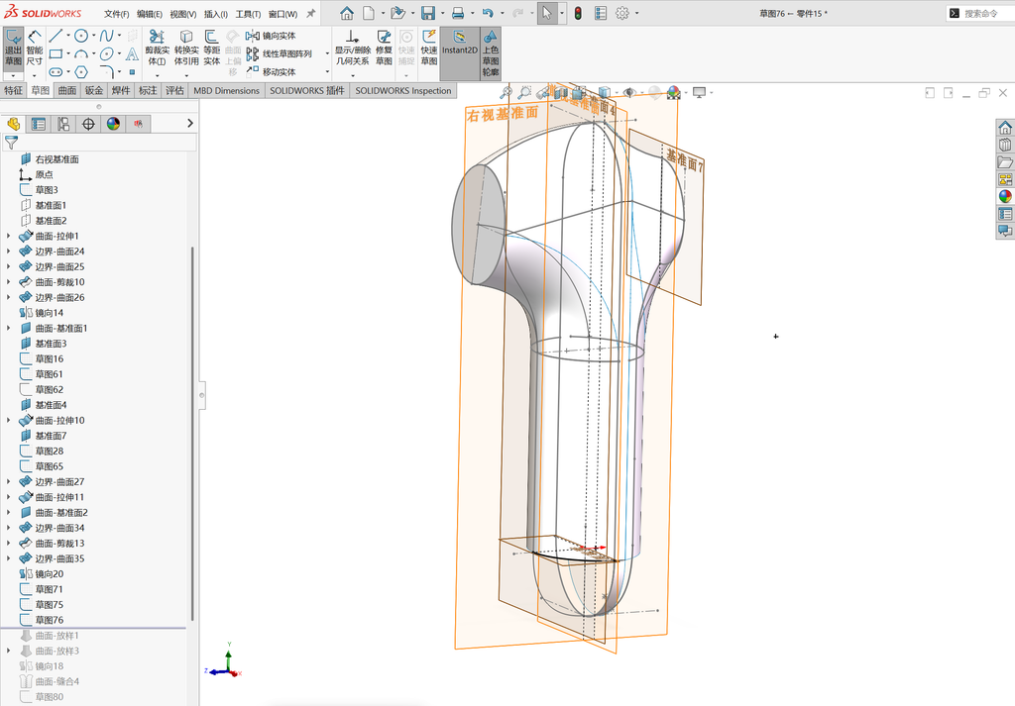Toggle FeatureManager design tree tab

coord(13,124)
